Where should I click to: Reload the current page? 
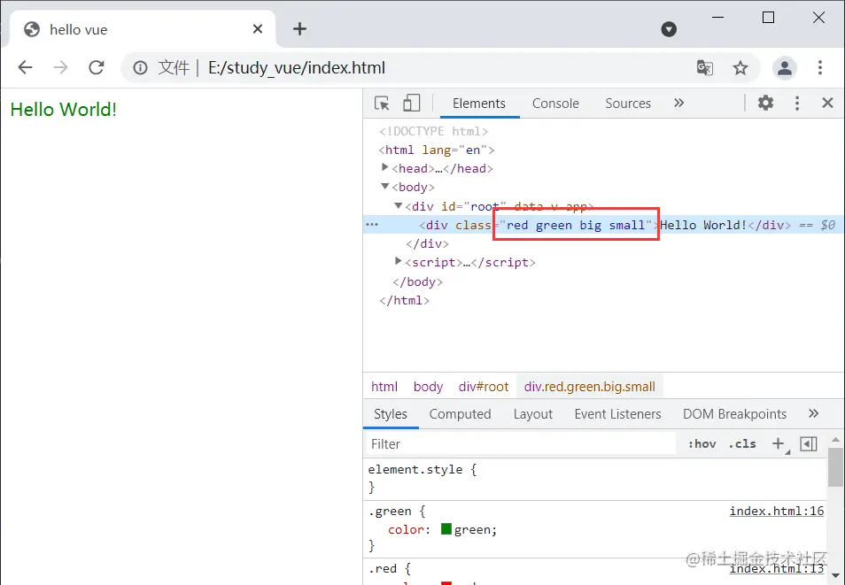pos(96,67)
